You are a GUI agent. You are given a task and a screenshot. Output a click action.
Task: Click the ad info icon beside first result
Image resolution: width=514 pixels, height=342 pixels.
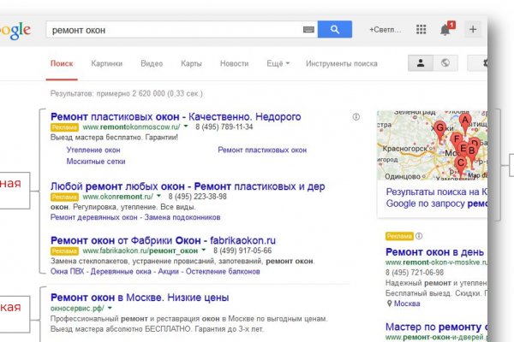click(356, 116)
